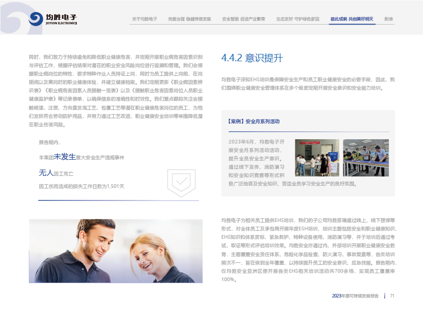Click the Joyson Electronics logo
Screen dimensions: 423x312
pos(53,19)
